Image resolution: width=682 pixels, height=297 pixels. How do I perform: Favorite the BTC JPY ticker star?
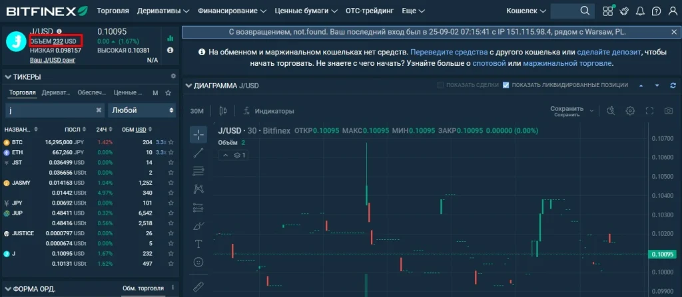(x=171, y=142)
